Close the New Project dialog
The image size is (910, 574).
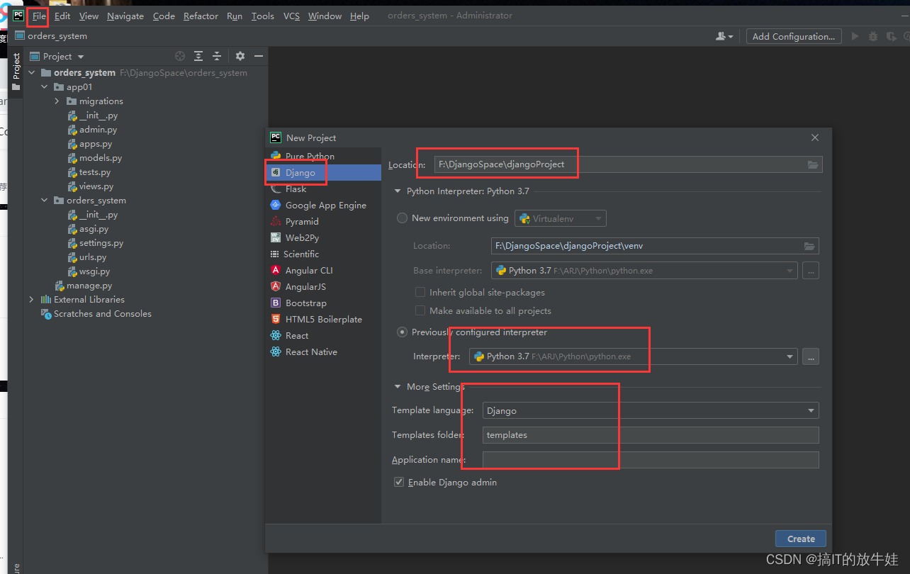click(x=815, y=137)
